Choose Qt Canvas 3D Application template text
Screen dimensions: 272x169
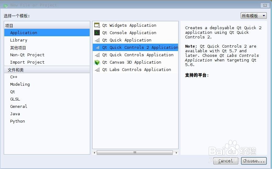132,62
